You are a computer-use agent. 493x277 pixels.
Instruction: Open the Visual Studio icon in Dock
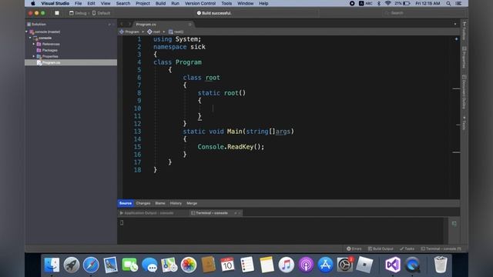(393, 265)
